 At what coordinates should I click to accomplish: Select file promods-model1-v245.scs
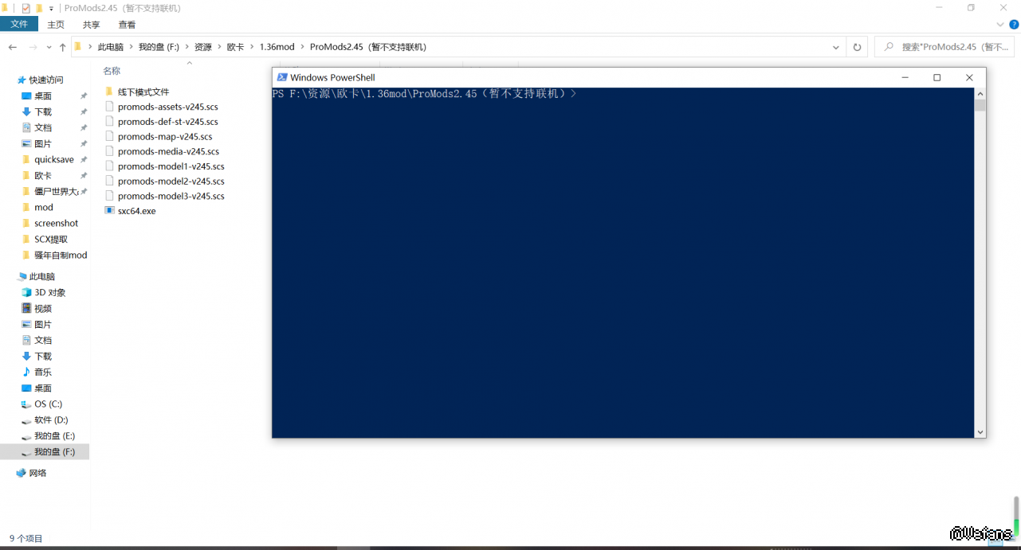click(171, 166)
